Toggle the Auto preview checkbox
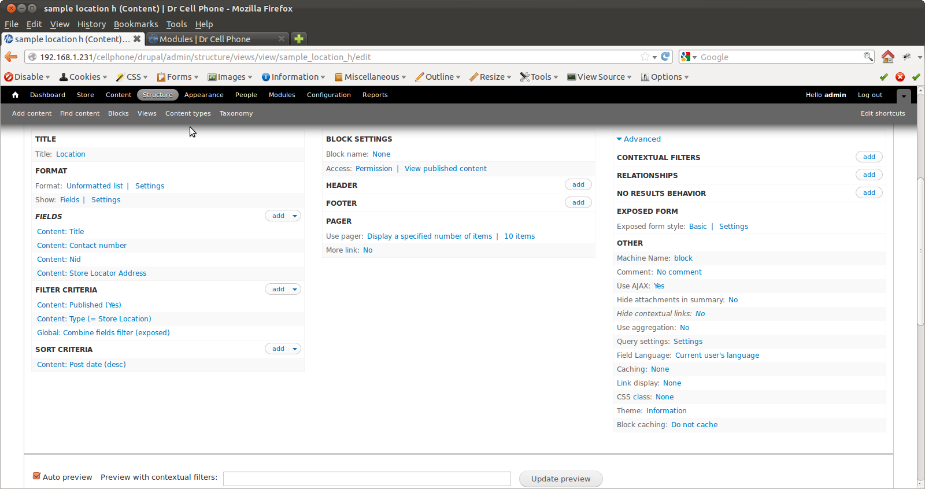This screenshot has height=489, width=925. [37, 476]
